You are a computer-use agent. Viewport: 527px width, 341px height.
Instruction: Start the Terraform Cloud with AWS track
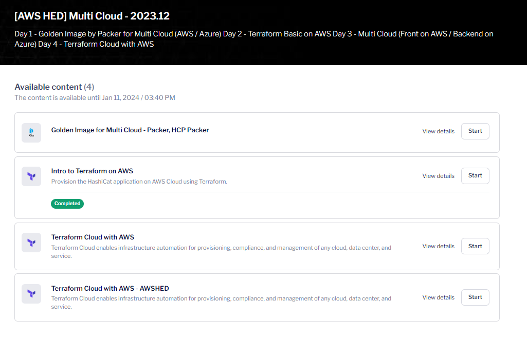tap(475, 246)
